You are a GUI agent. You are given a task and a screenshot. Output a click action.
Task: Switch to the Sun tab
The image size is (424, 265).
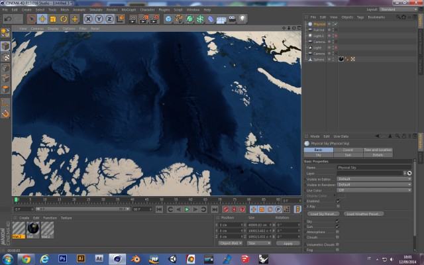pos(348,155)
